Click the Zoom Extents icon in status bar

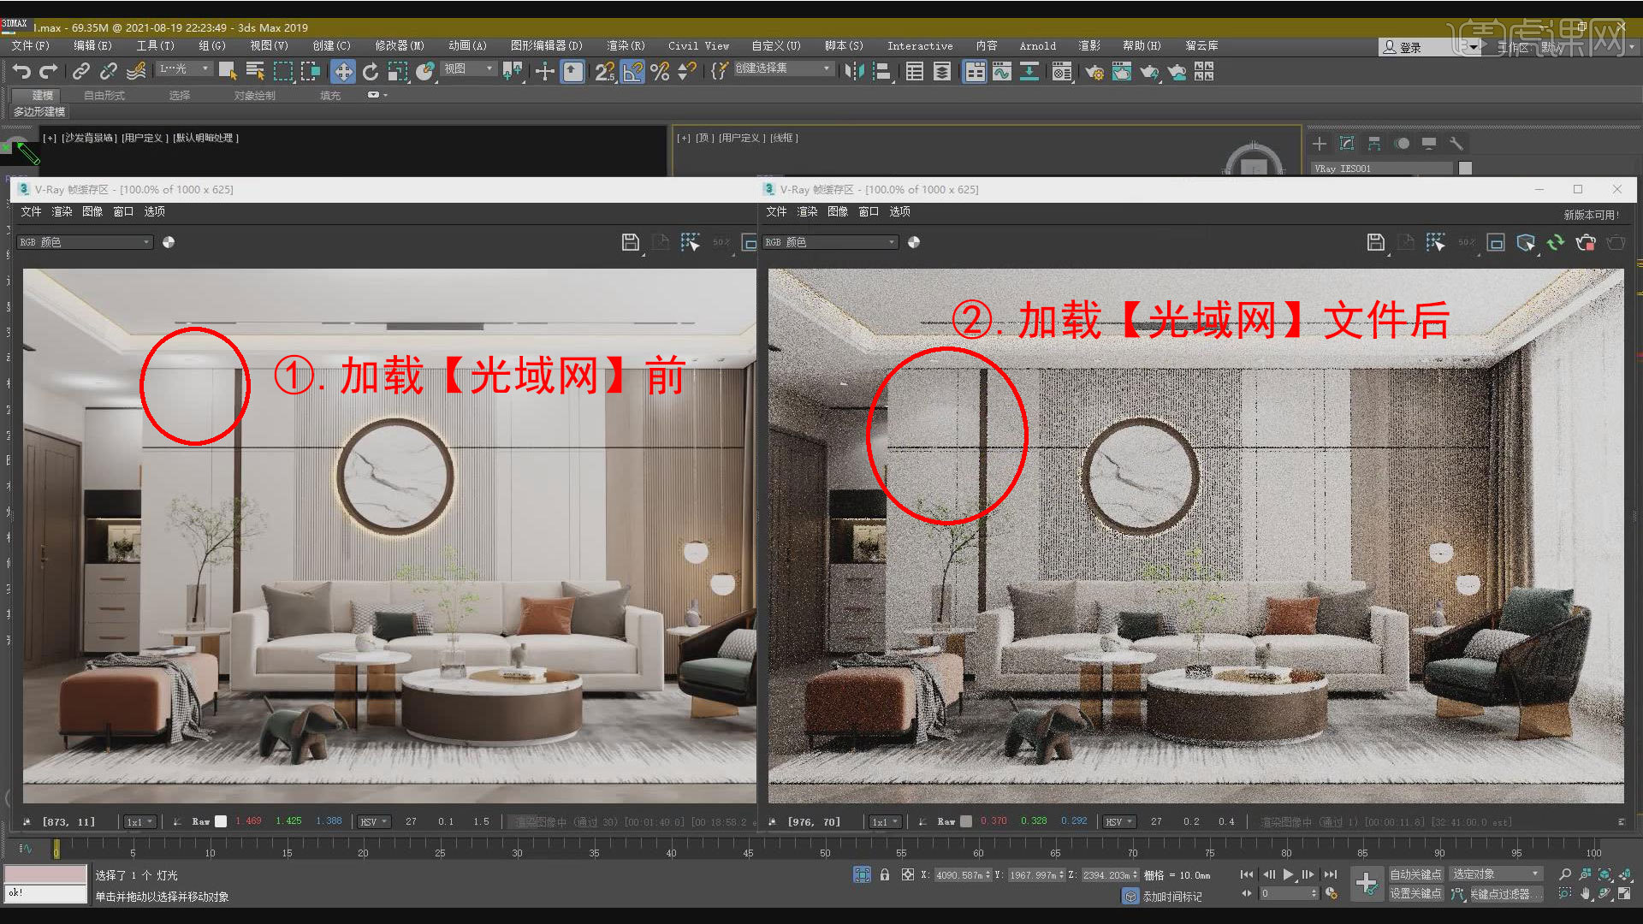1605,874
